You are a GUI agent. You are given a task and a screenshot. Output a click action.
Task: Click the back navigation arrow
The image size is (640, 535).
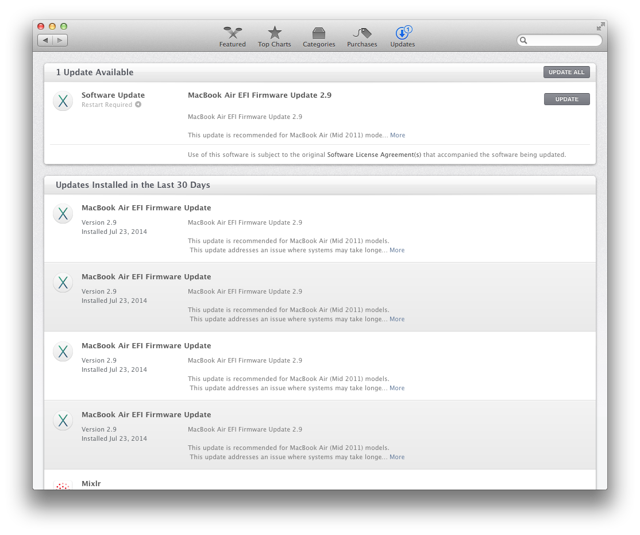coord(45,40)
